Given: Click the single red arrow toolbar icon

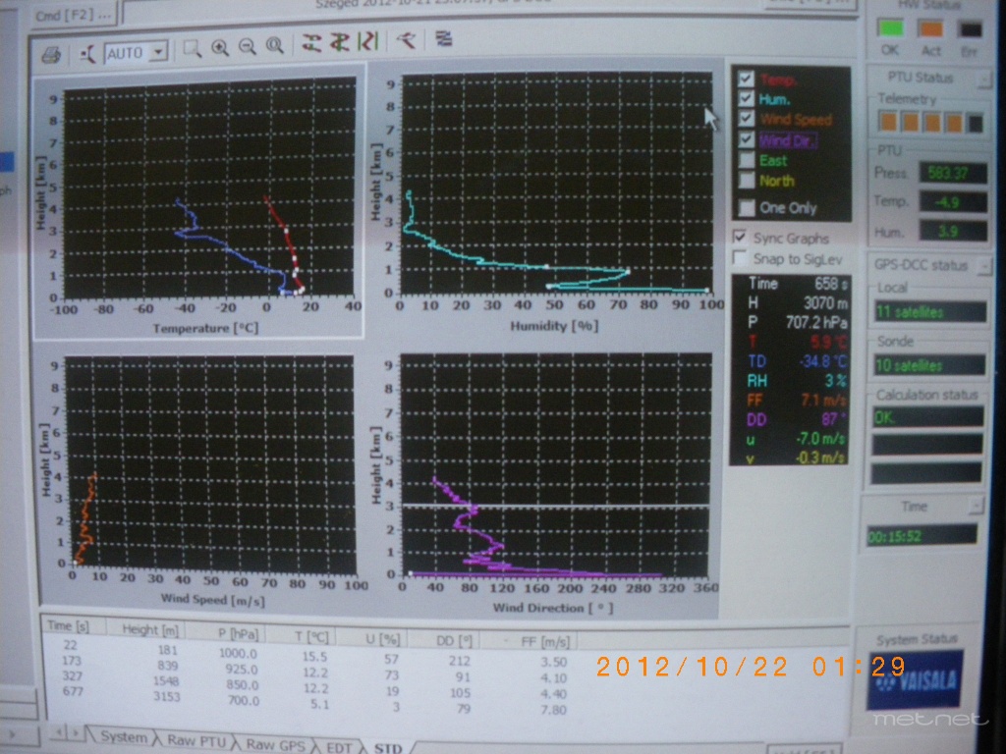Looking at the screenshot, I should click(x=406, y=41).
